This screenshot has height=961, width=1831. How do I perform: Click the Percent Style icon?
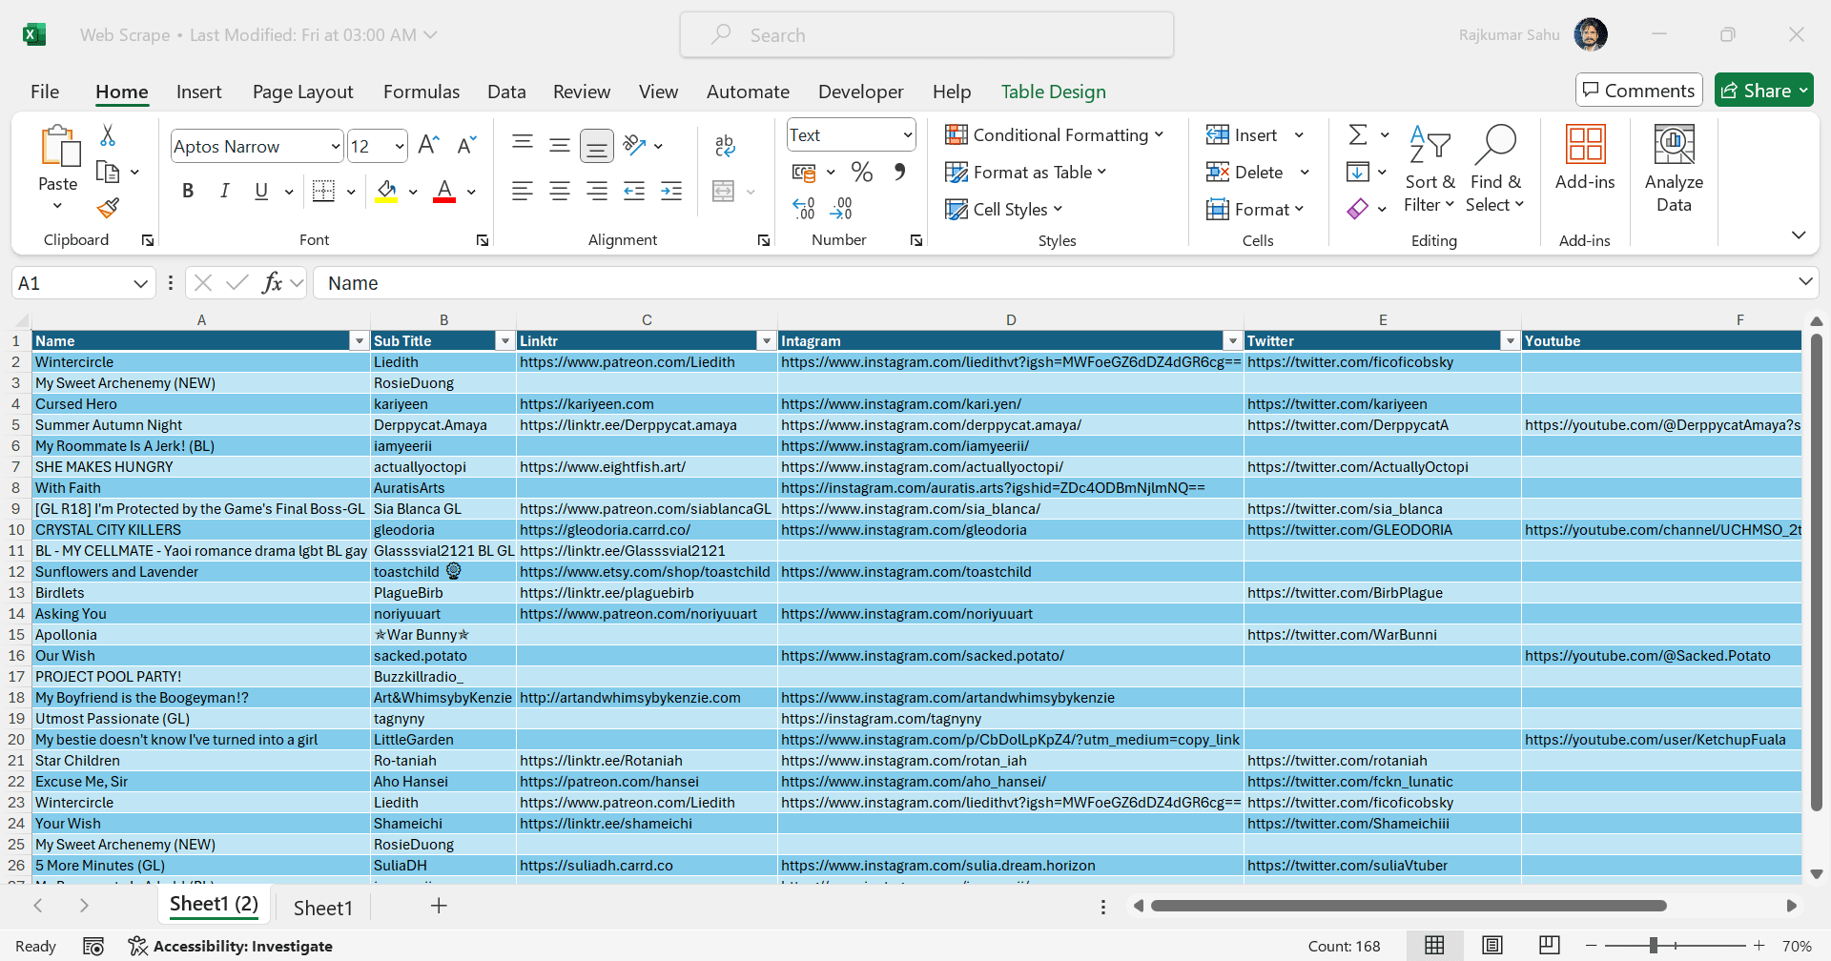click(x=862, y=172)
